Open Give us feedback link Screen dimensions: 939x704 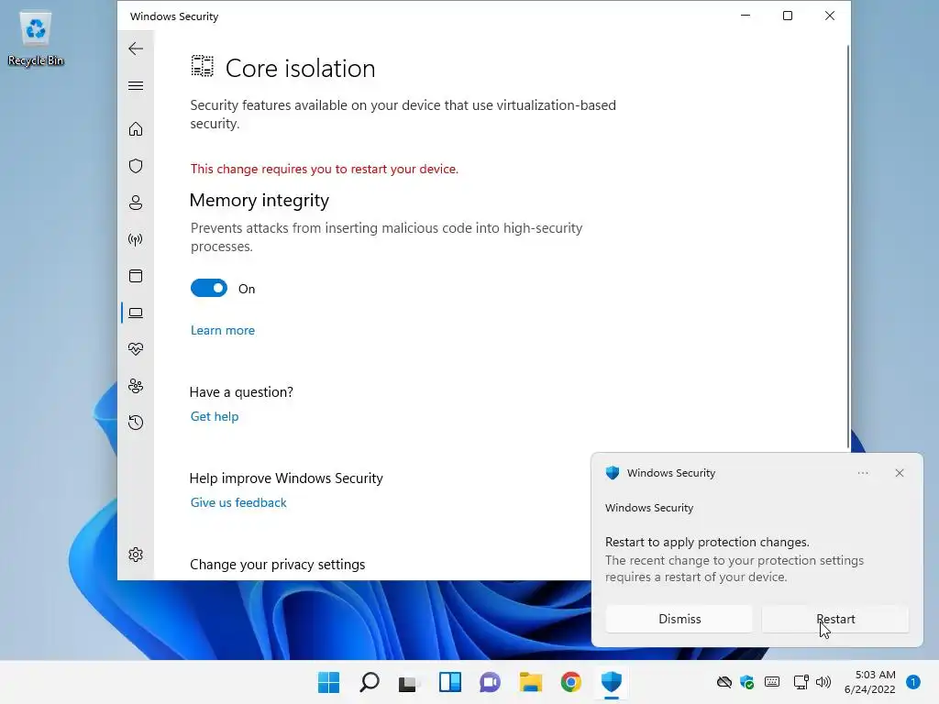(x=238, y=503)
